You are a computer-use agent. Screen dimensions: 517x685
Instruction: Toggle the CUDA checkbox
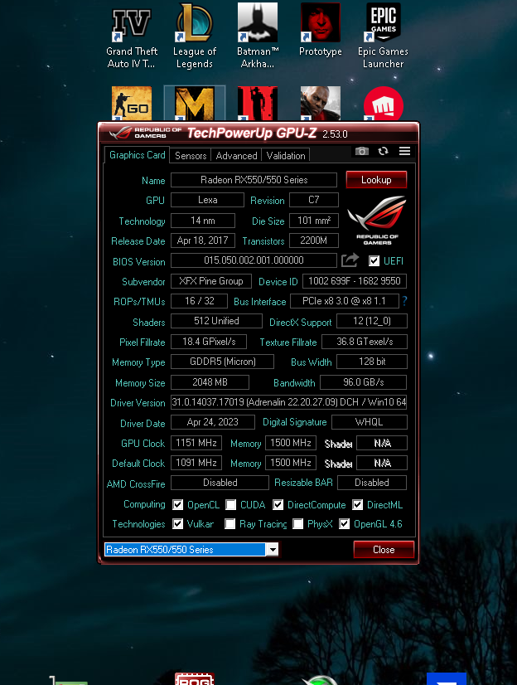231,504
